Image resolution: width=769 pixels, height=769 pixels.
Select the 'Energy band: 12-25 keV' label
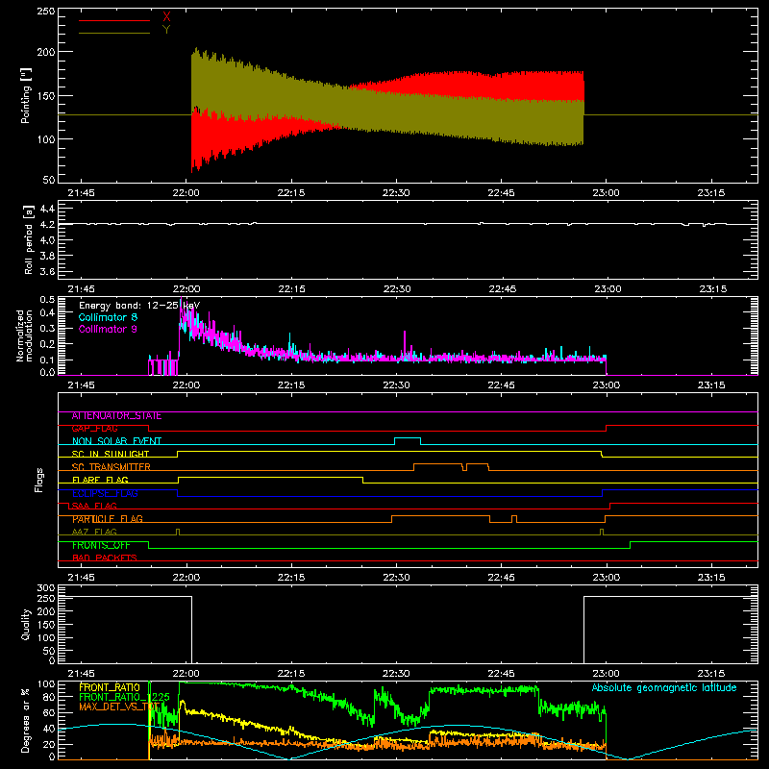click(139, 306)
